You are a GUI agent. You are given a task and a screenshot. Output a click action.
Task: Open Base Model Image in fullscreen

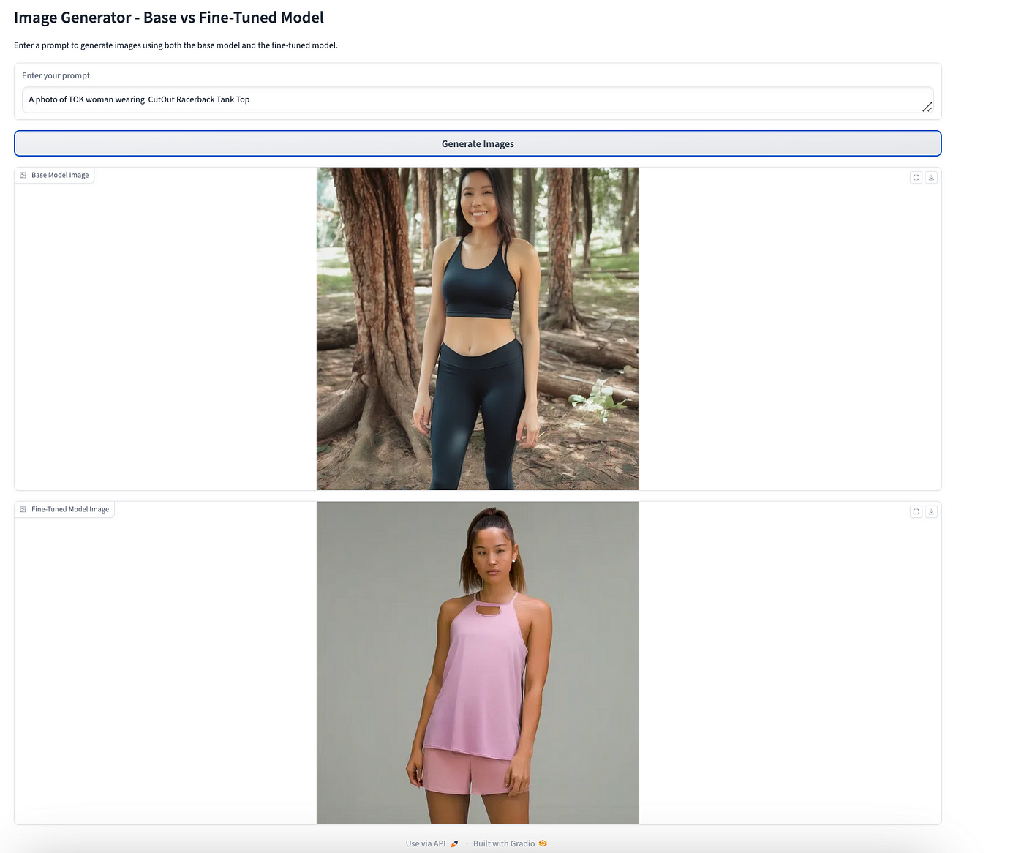pos(916,177)
